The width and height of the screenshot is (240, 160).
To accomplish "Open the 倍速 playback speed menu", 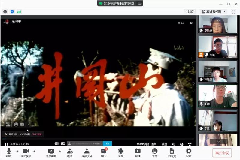I will click(164, 144).
